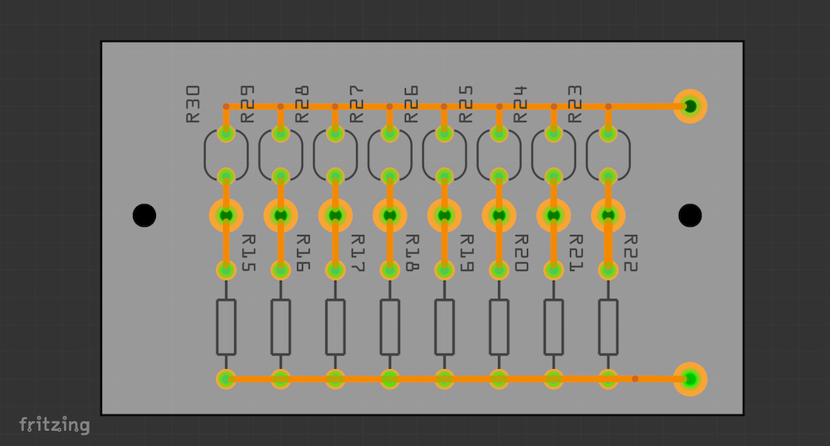
Task: Select the R18 resistor body outline
Action: point(390,327)
